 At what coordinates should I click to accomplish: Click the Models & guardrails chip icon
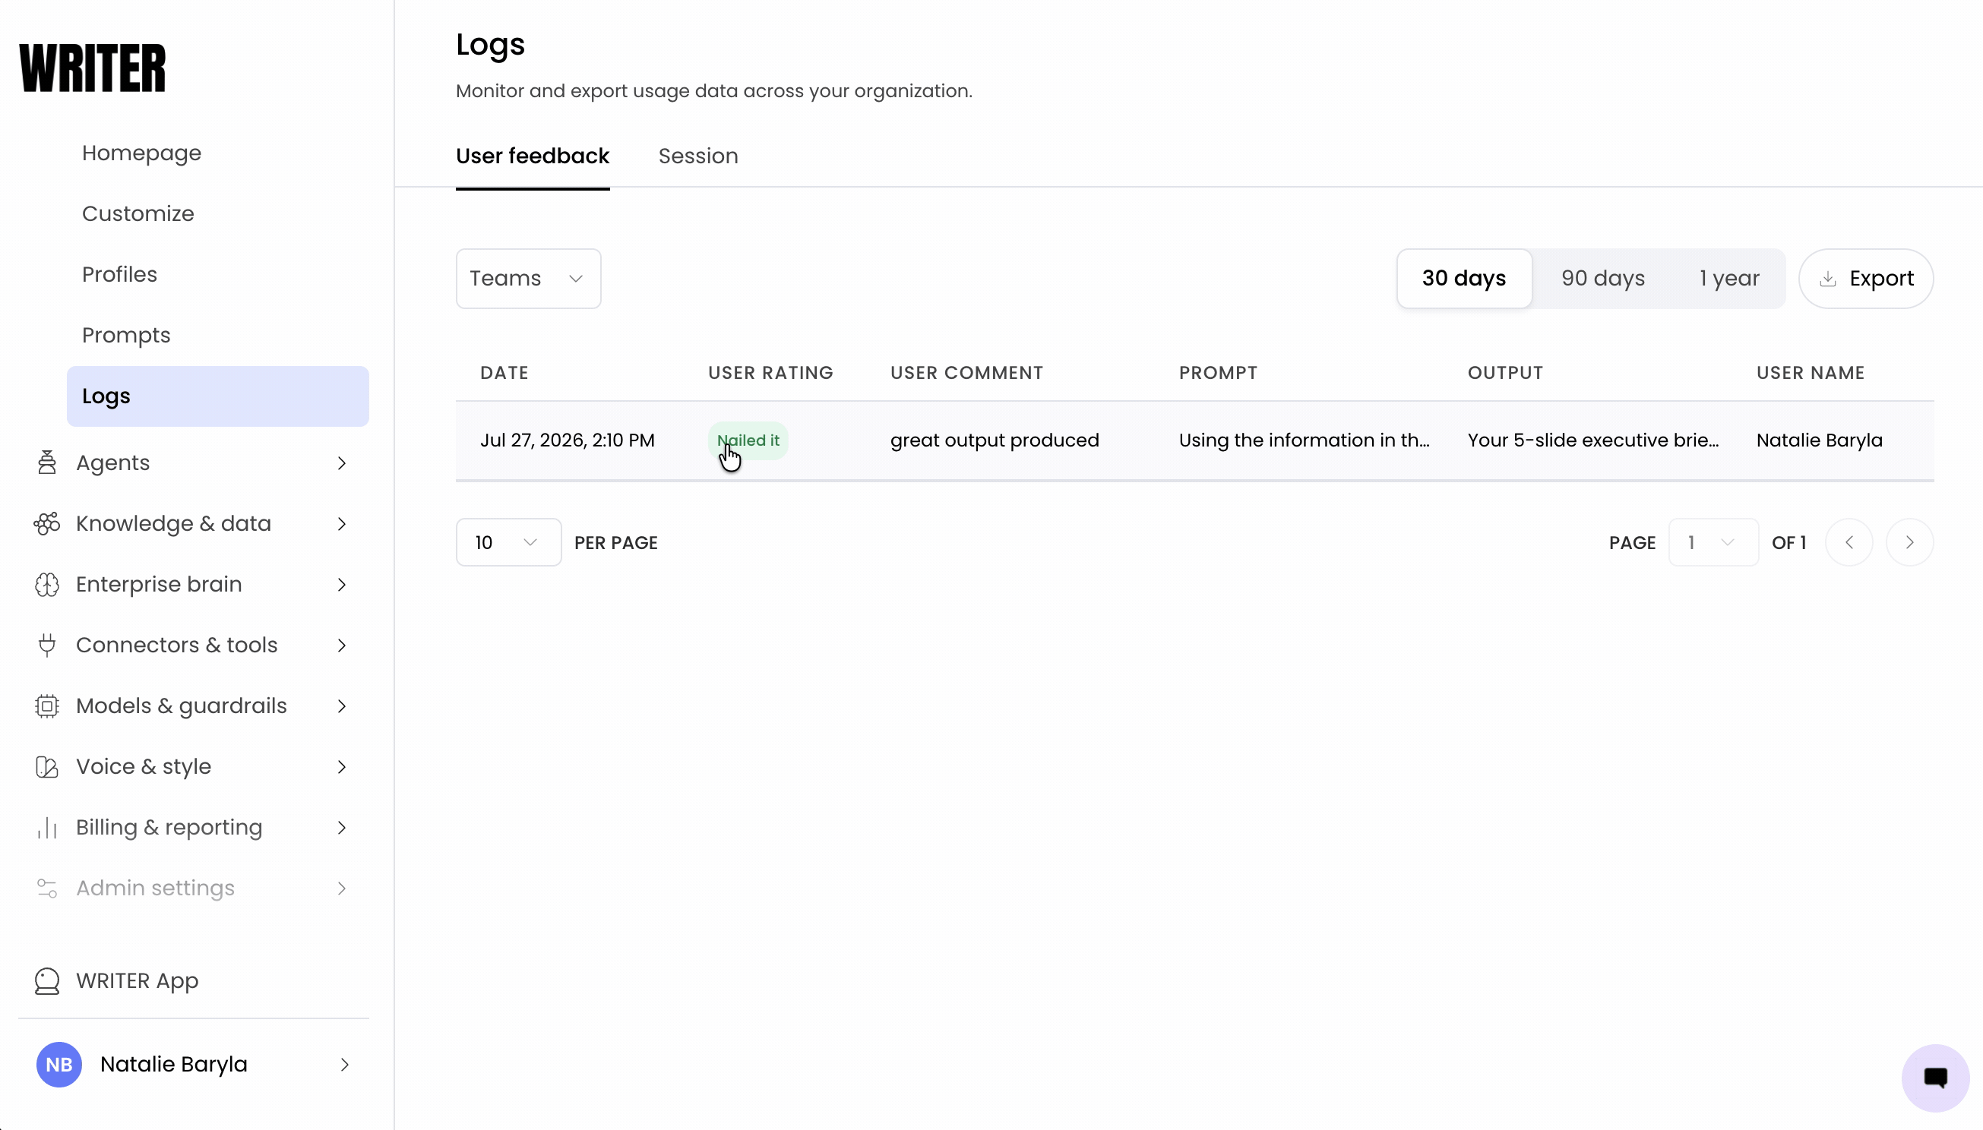pyautogui.click(x=46, y=706)
